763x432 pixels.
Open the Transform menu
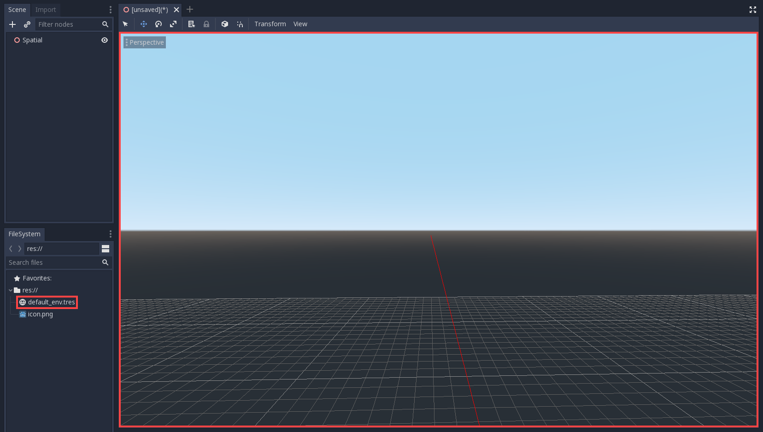point(270,24)
